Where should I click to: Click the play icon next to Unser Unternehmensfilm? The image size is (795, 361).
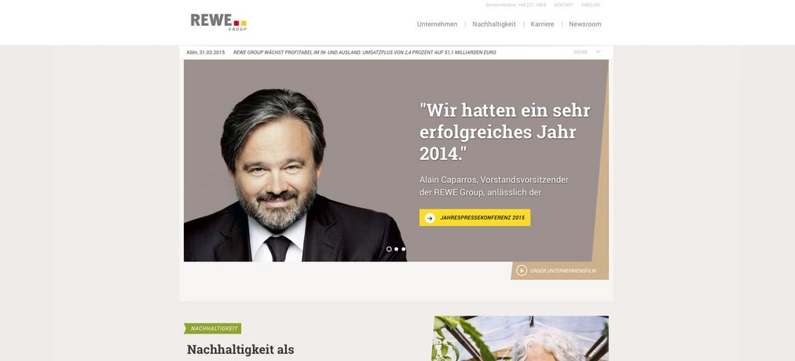tap(521, 271)
